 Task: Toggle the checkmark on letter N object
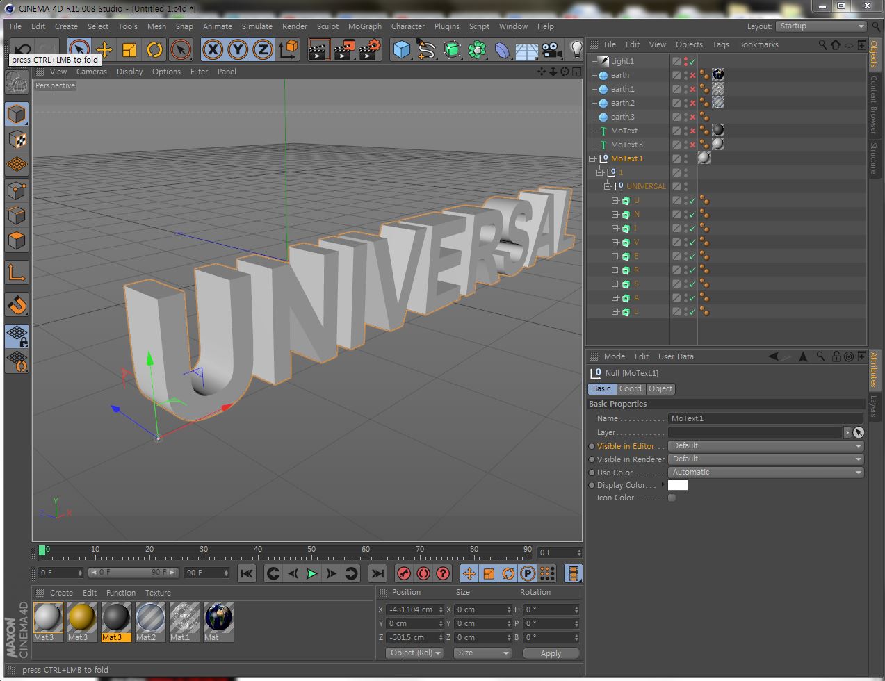(x=692, y=214)
